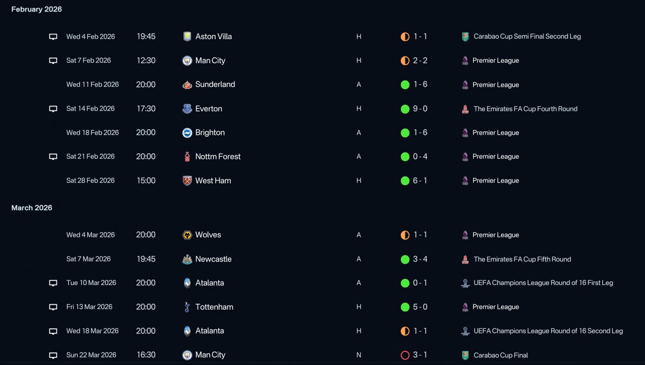Image resolution: width=645 pixels, height=365 pixels.
Task: Click the Newcastle club crest
Action: [187, 259]
